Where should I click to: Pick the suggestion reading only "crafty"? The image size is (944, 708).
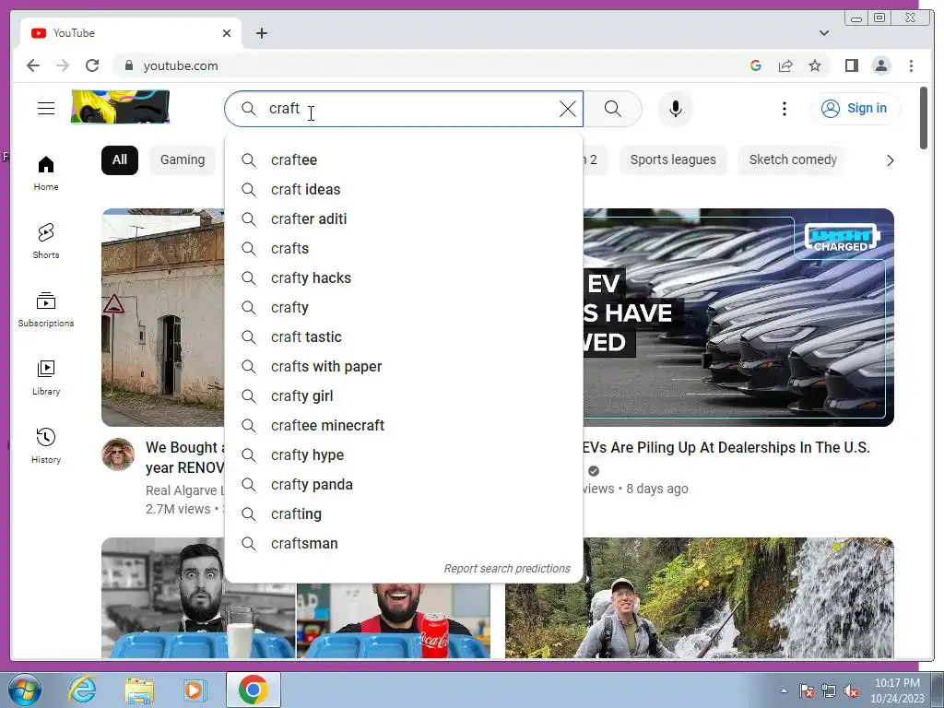[x=404, y=307]
